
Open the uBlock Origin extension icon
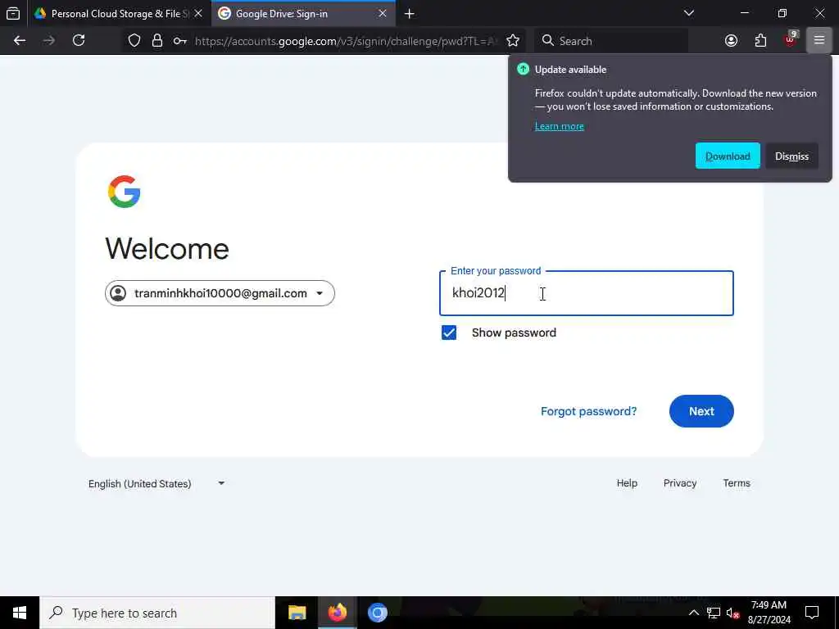point(791,39)
